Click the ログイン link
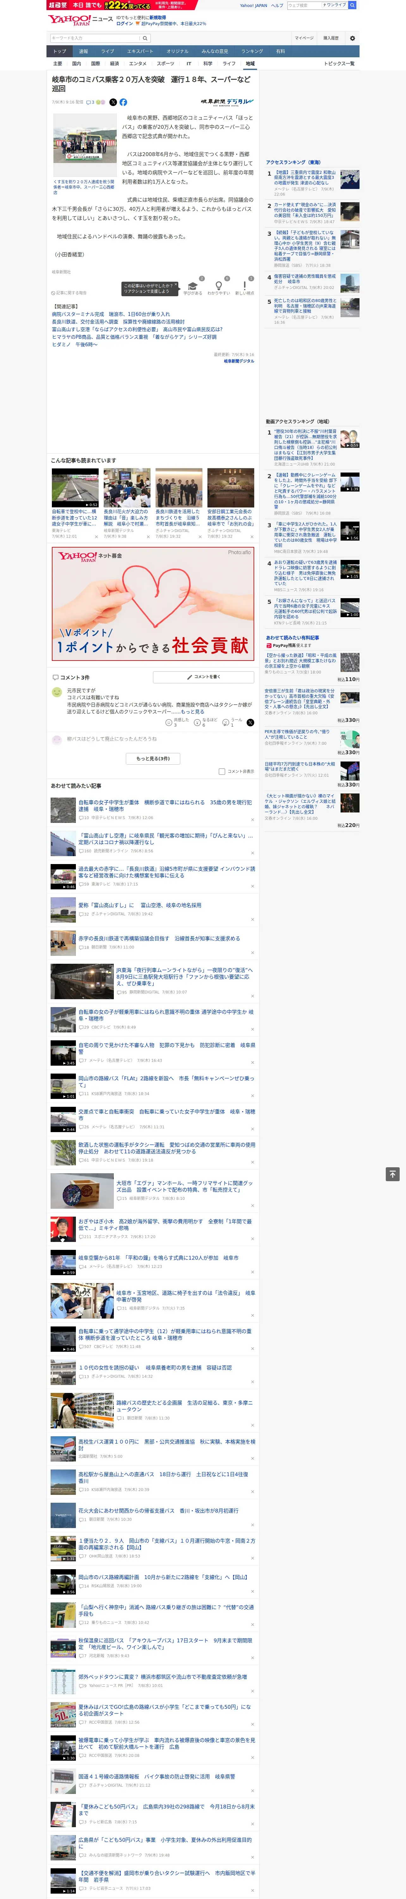406x1899 pixels. [125, 24]
